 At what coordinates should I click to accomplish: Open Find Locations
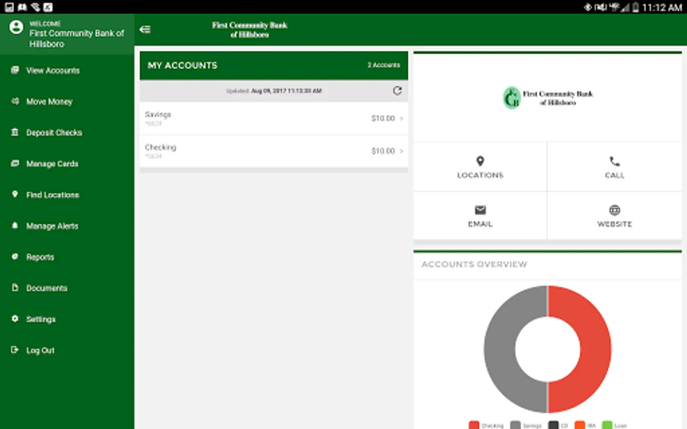coord(53,194)
